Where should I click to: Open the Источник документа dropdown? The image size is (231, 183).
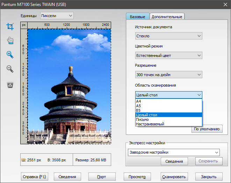(169, 36)
